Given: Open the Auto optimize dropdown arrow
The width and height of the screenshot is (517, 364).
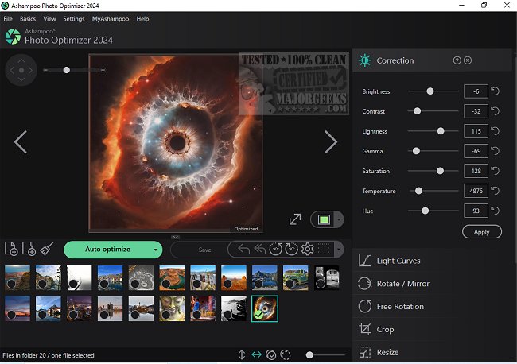Looking at the screenshot, I should (156, 250).
